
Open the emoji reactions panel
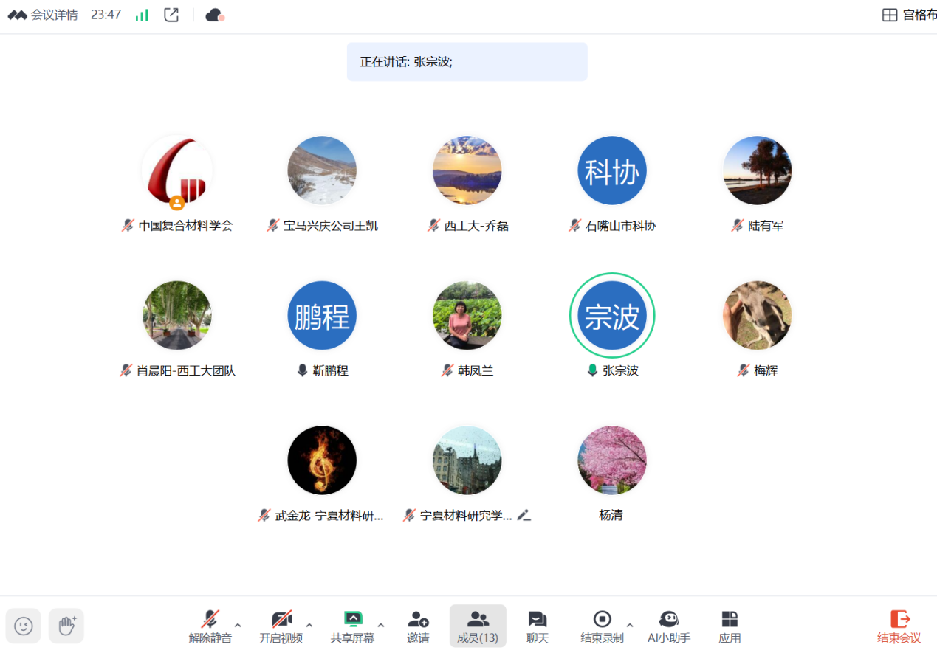23,626
